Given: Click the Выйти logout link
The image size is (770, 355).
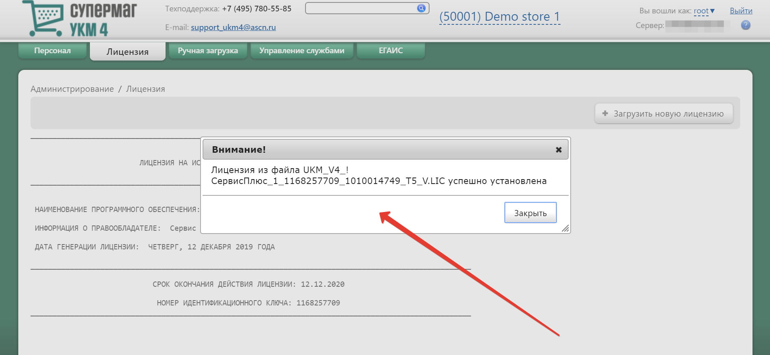Looking at the screenshot, I should (741, 11).
